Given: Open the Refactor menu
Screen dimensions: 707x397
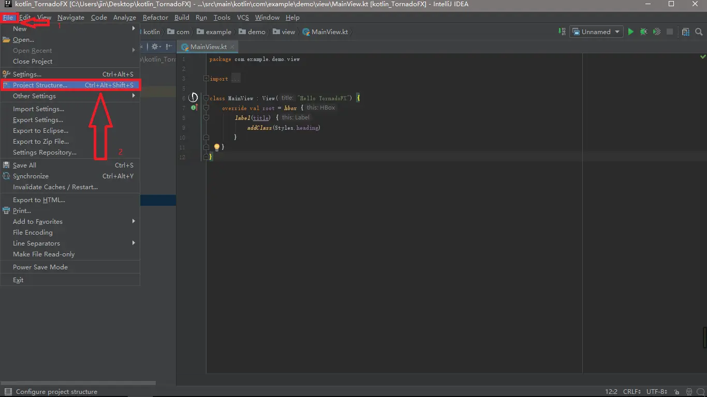Looking at the screenshot, I should point(155,18).
